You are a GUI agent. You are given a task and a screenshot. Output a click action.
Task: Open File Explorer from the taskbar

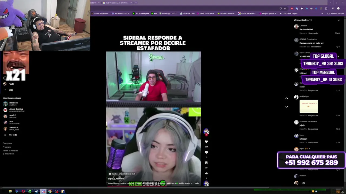tap(10, 191)
